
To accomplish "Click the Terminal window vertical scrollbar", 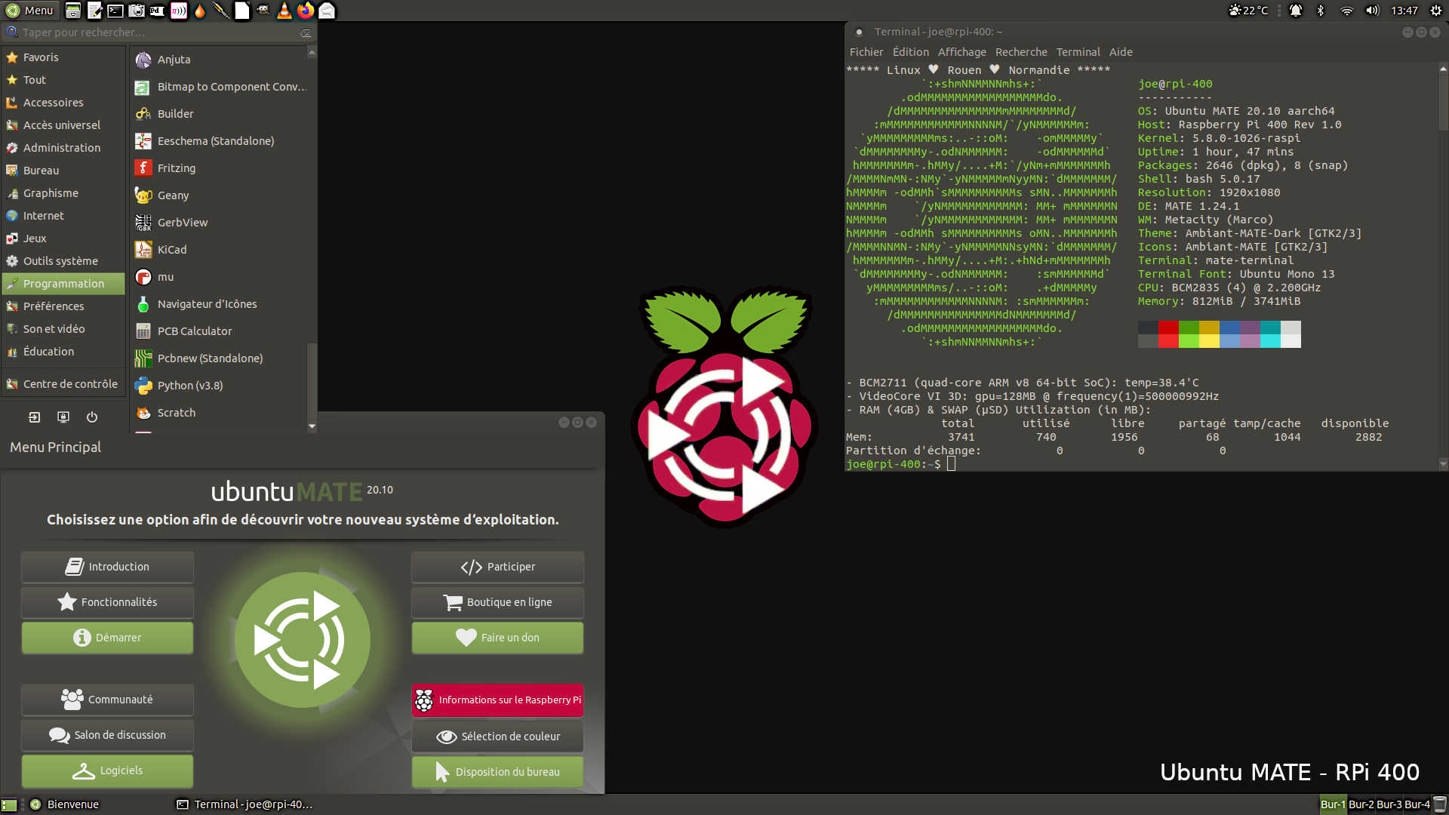I will coord(1443,102).
